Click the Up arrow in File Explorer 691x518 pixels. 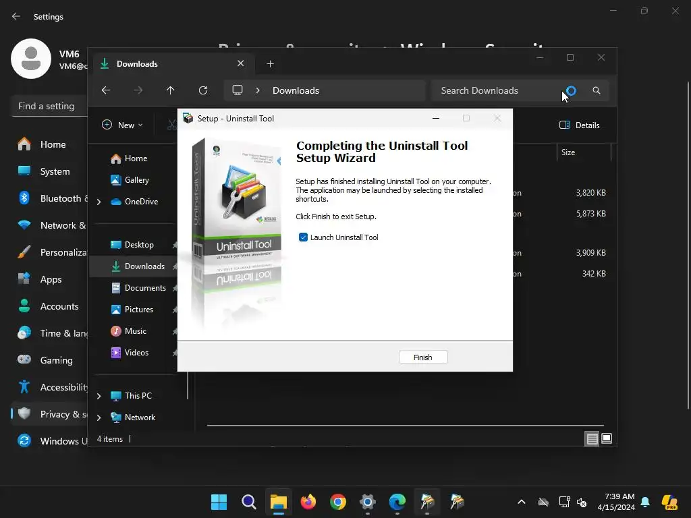171,90
